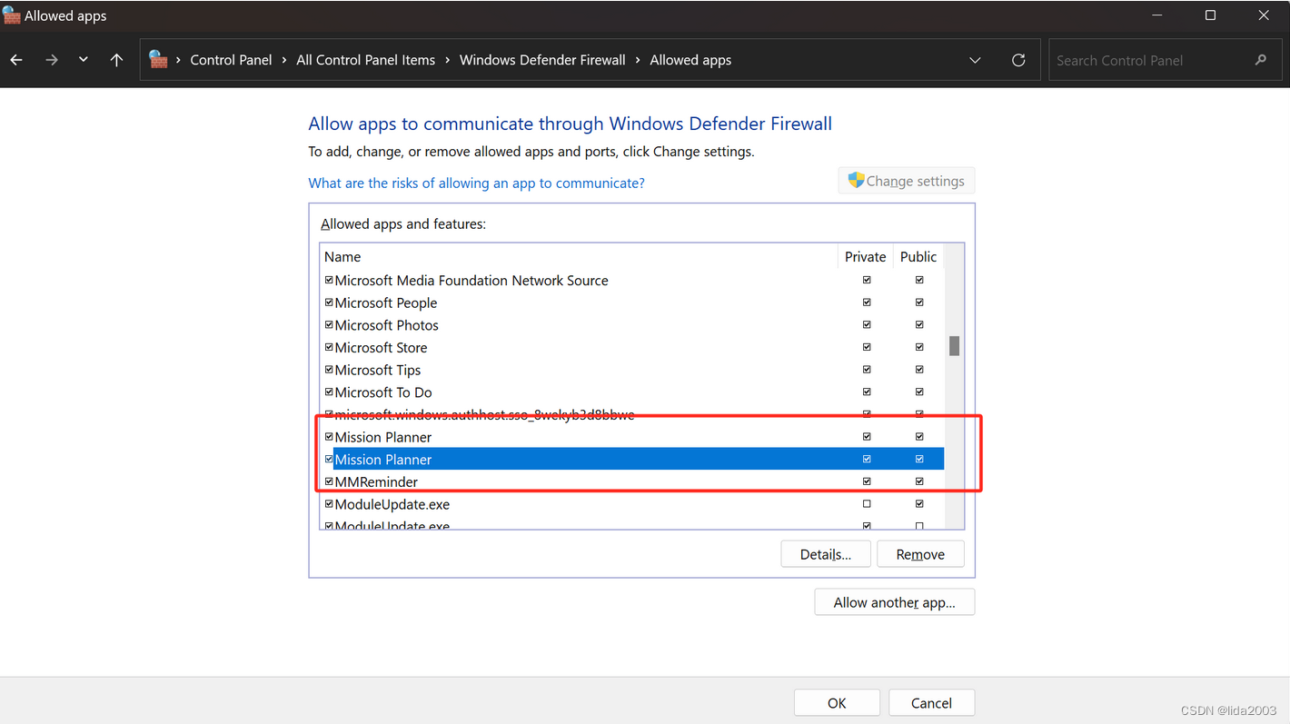This screenshot has width=1290, height=724.
Task: Click the Details... button
Action: coord(826,554)
